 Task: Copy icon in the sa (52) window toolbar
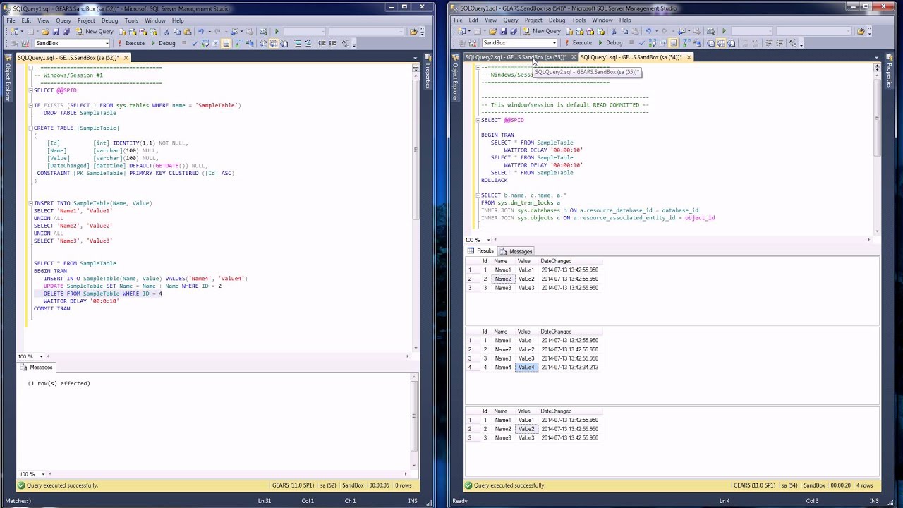(177, 31)
